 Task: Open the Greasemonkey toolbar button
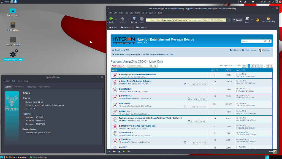268,20
